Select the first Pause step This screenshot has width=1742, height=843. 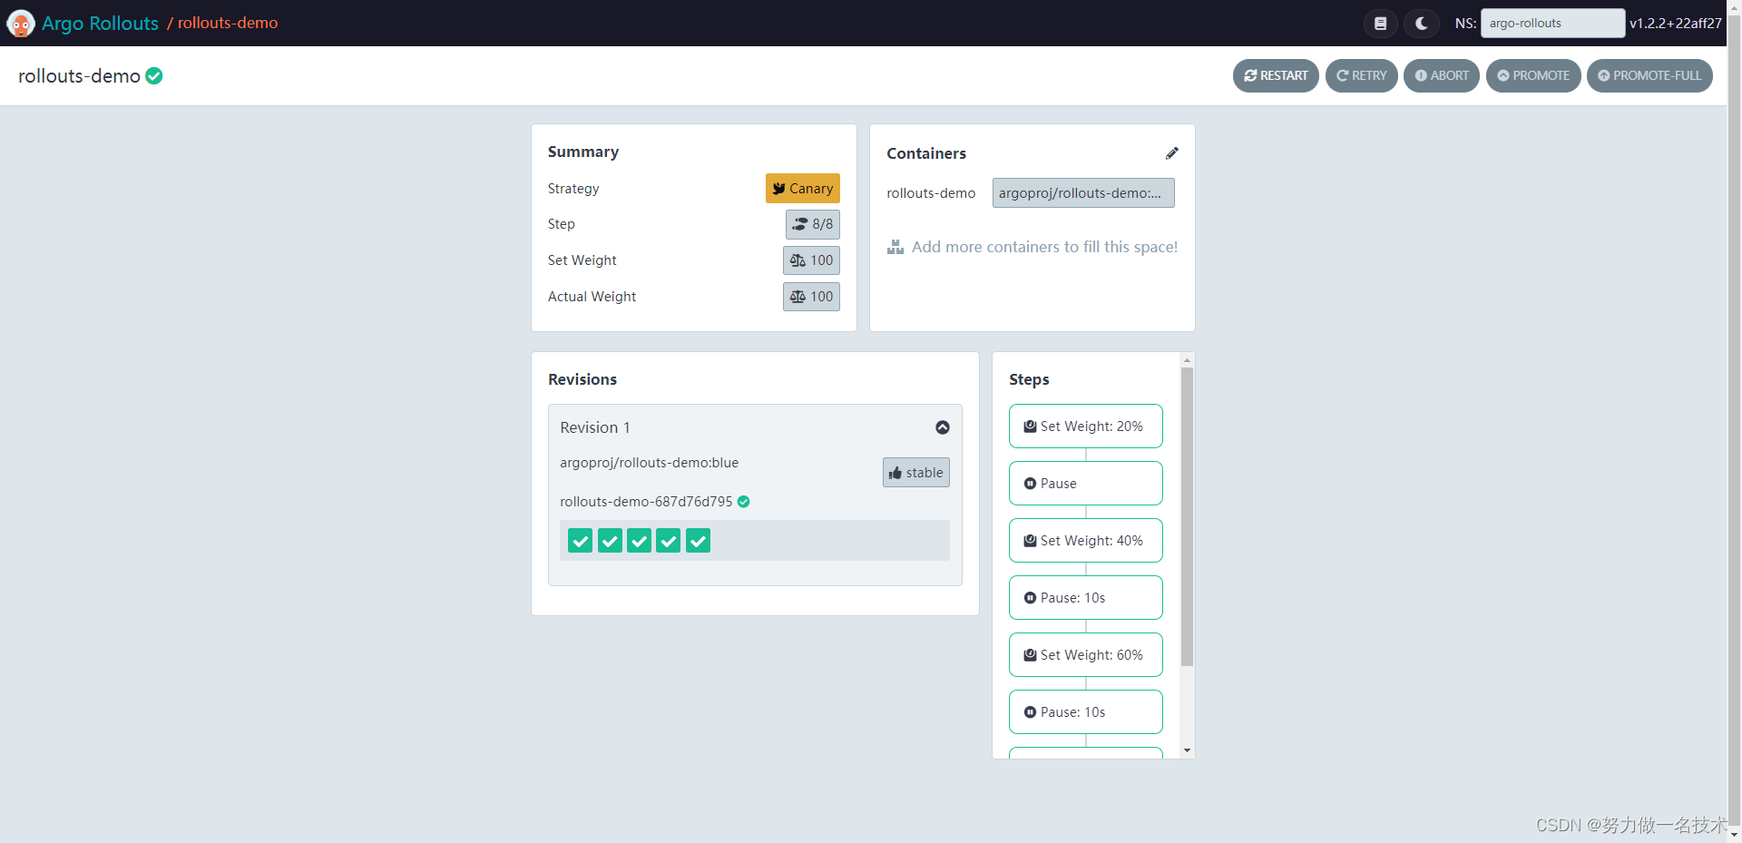click(x=1086, y=484)
